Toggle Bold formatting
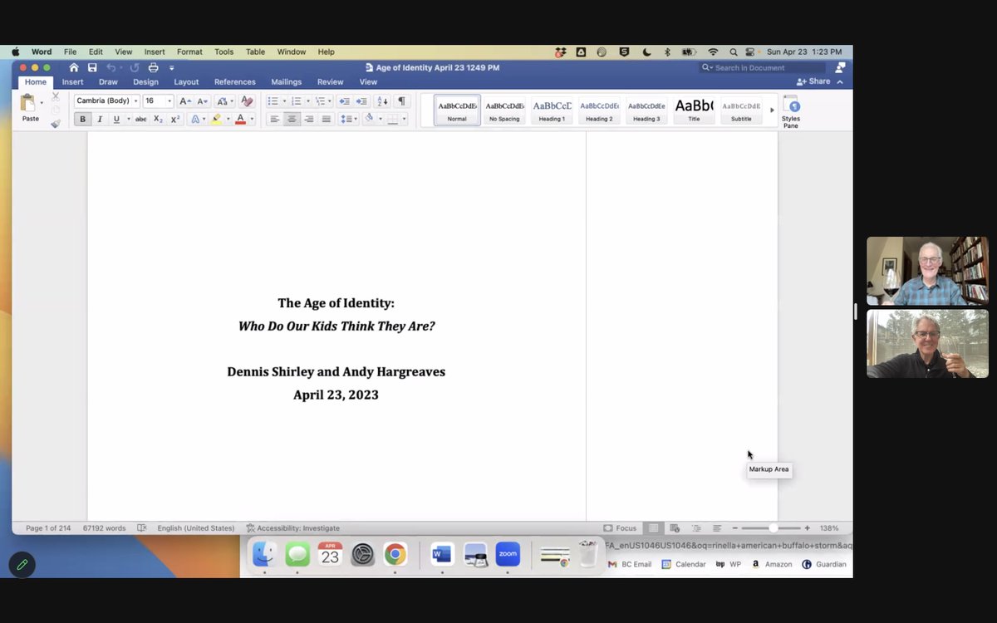This screenshot has height=623, width=997. [82, 119]
